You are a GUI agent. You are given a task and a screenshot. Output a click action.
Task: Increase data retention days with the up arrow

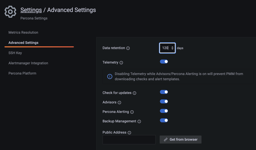coord(172,47)
